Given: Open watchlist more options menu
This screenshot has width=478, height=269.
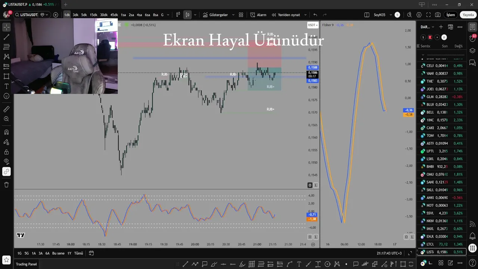Looking at the screenshot, I should tap(460, 27).
